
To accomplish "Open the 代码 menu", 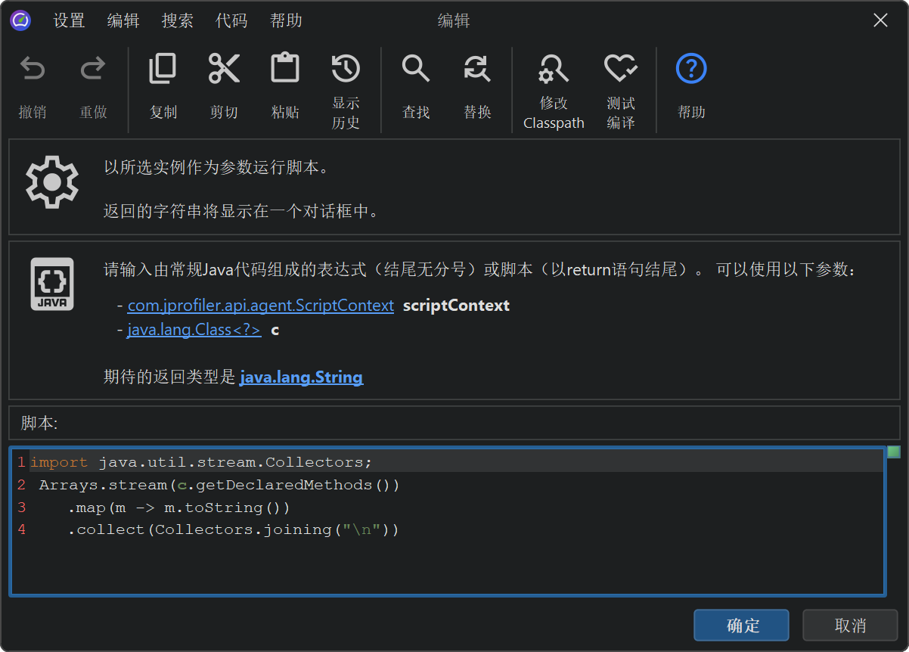I will [x=231, y=20].
